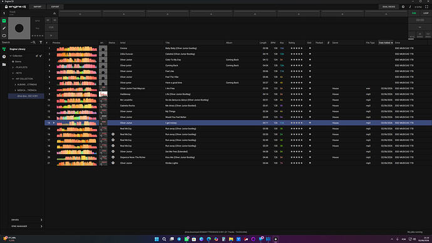This screenshot has height=243, width=432.
Task: Open File Explorer from the taskbar
Action: pos(231,239)
